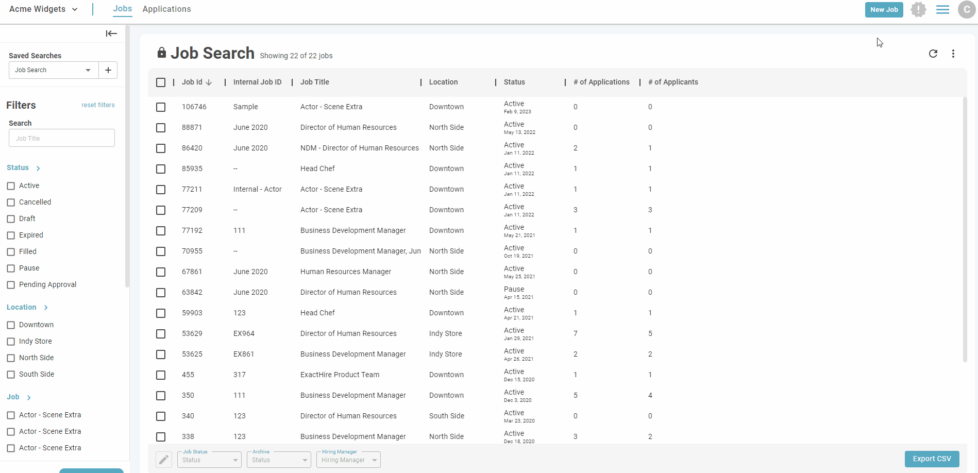Sort by # of Applications column header
The image size is (978, 473).
[601, 82]
